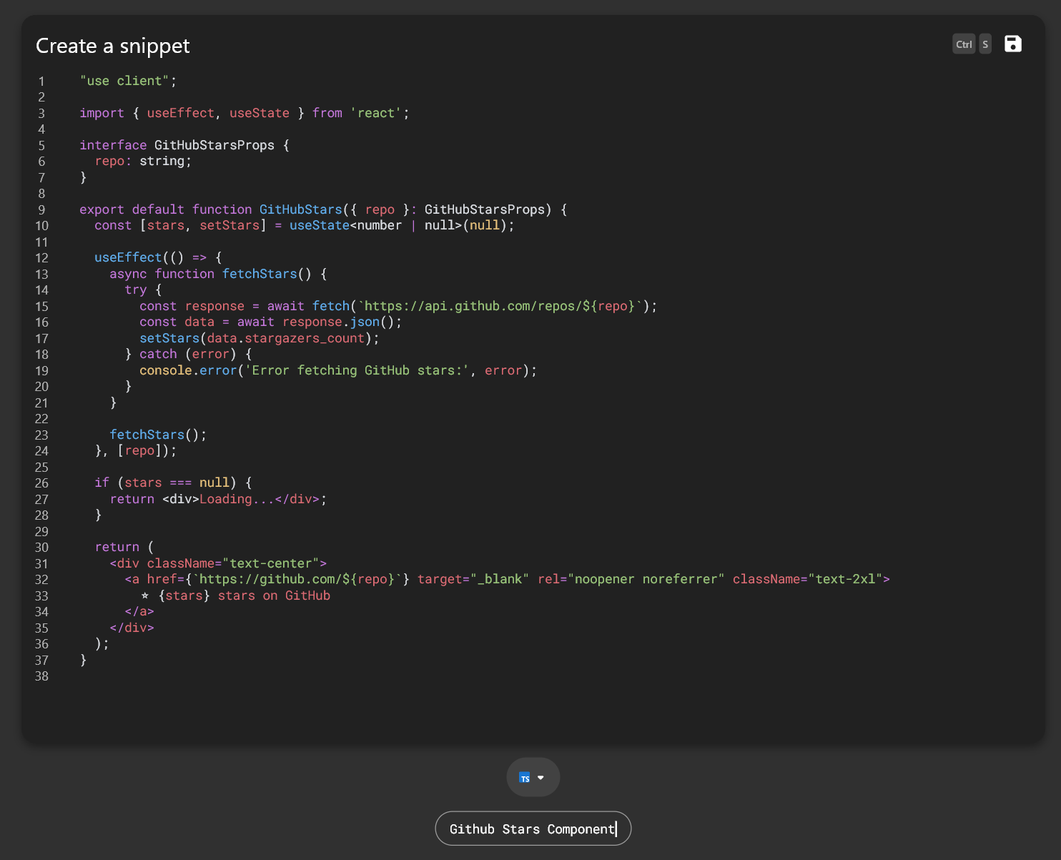Image resolution: width=1061 pixels, height=860 pixels.
Task: Click the Ctrl key shortcut badge
Action: coord(963,44)
